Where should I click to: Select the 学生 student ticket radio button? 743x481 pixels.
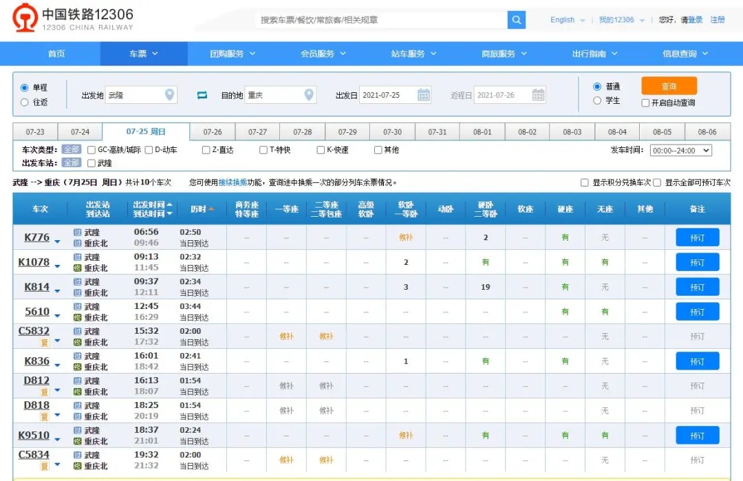pos(597,100)
